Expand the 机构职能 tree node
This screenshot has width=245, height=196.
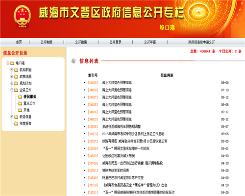coord(12,70)
